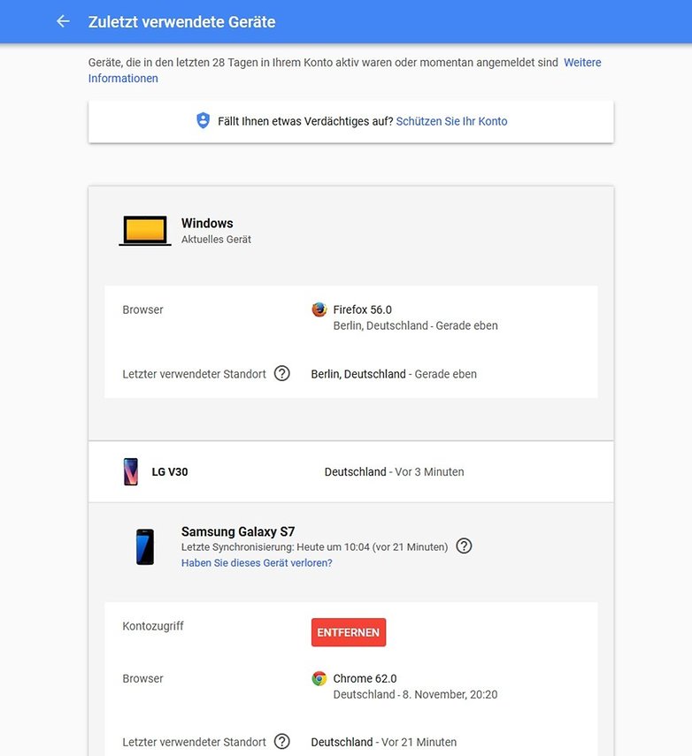Open help next to last synchronization time
The width and height of the screenshot is (692, 756).
464,546
